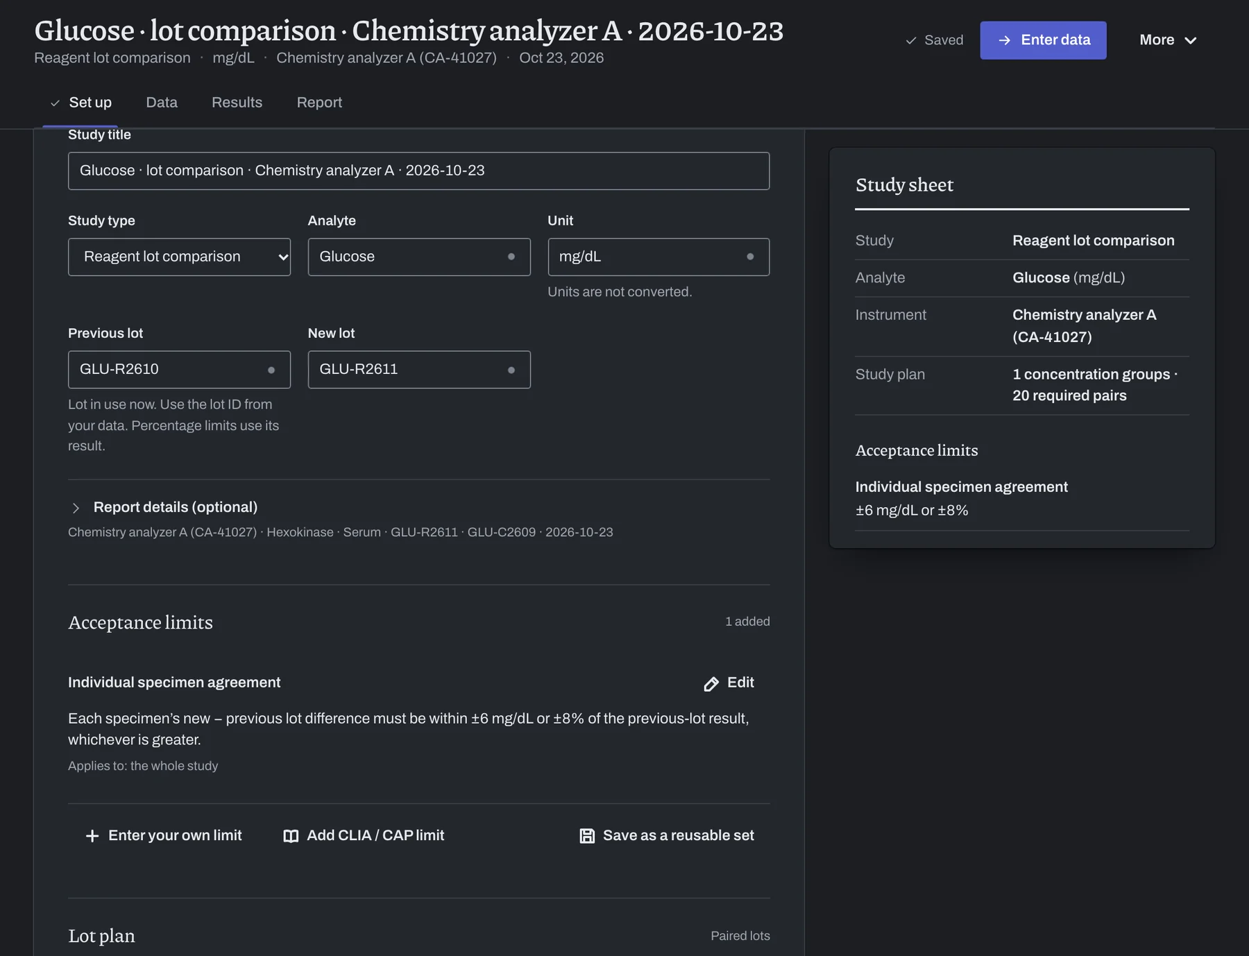Click the floppy disk save icon
Viewport: 1249px width, 956px height.
(587, 836)
